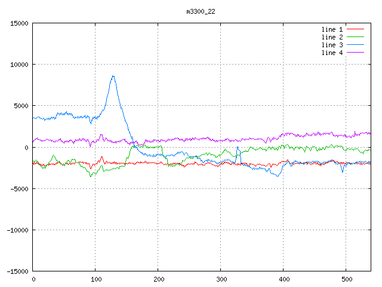Click the 500 x-axis tick label
382x287 pixels.
click(x=346, y=279)
